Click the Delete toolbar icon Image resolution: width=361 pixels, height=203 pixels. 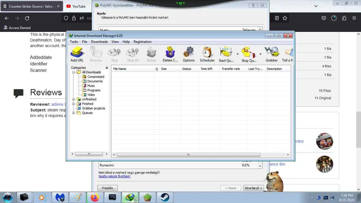tap(151, 54)
